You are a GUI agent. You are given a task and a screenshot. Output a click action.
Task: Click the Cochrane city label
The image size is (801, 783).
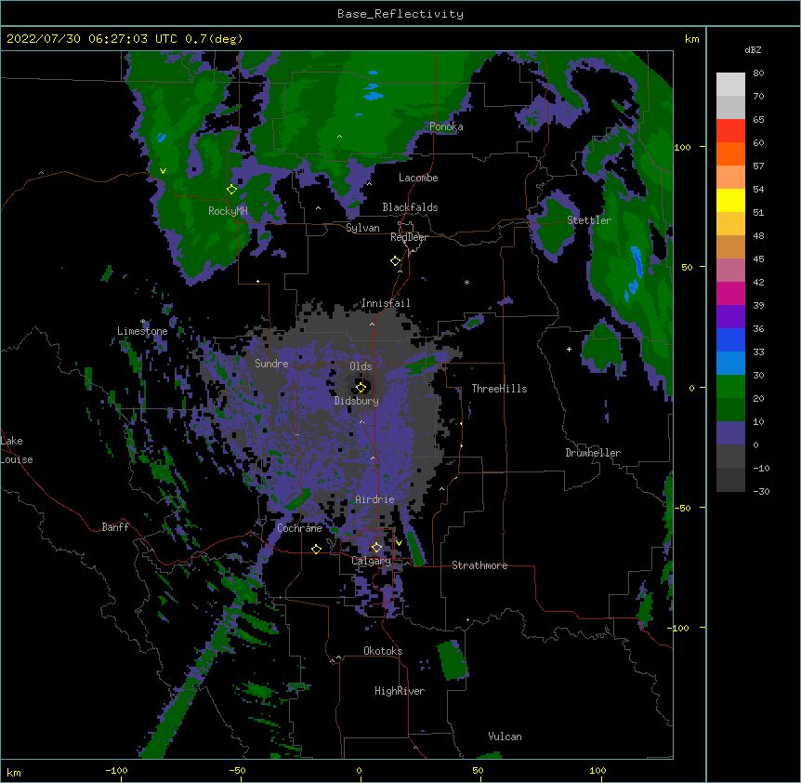pos(299,528)
